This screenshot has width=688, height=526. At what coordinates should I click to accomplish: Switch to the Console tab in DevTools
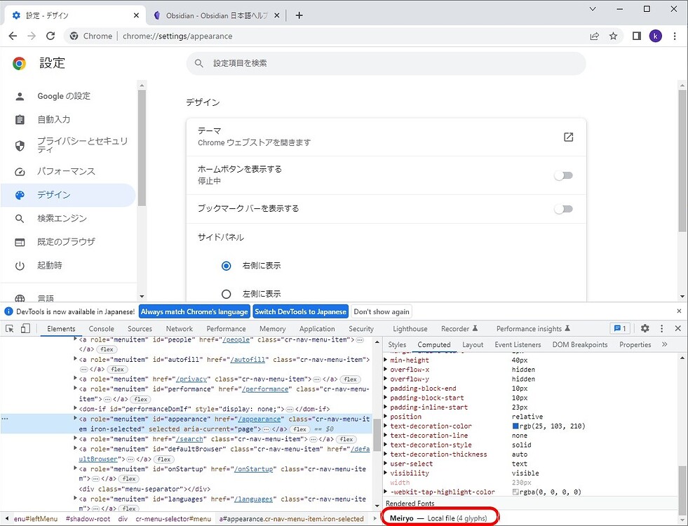(x=101, y=328)
